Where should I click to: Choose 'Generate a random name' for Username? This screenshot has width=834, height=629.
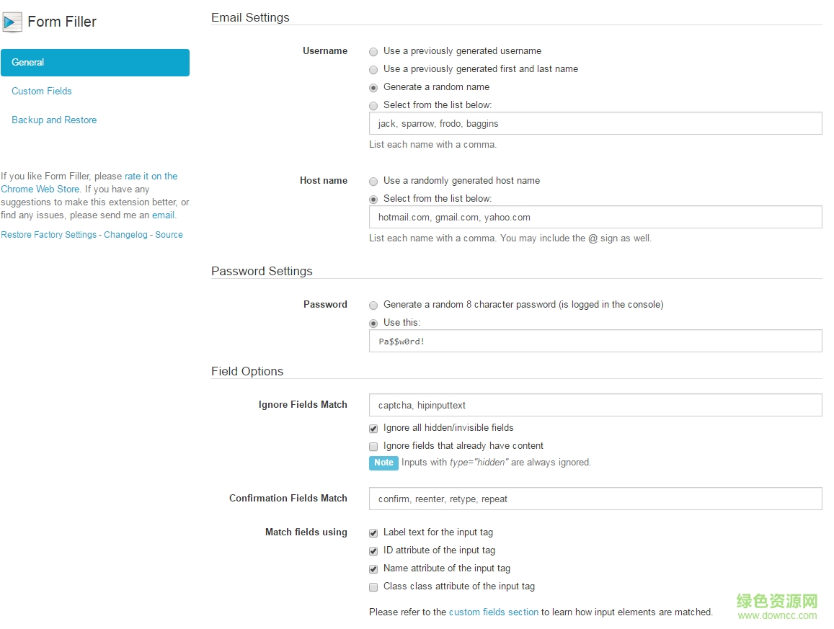pyautogui.click(x=373, y=87)
